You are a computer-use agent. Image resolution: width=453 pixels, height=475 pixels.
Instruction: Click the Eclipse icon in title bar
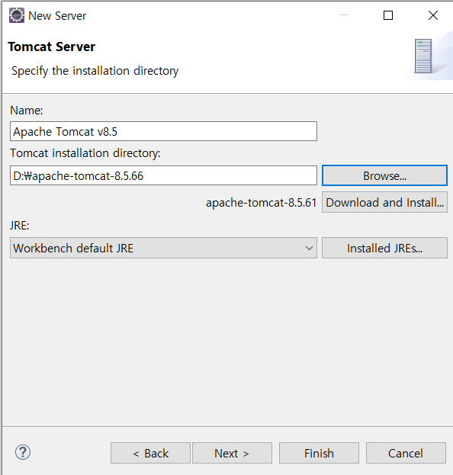coord(16,15)
